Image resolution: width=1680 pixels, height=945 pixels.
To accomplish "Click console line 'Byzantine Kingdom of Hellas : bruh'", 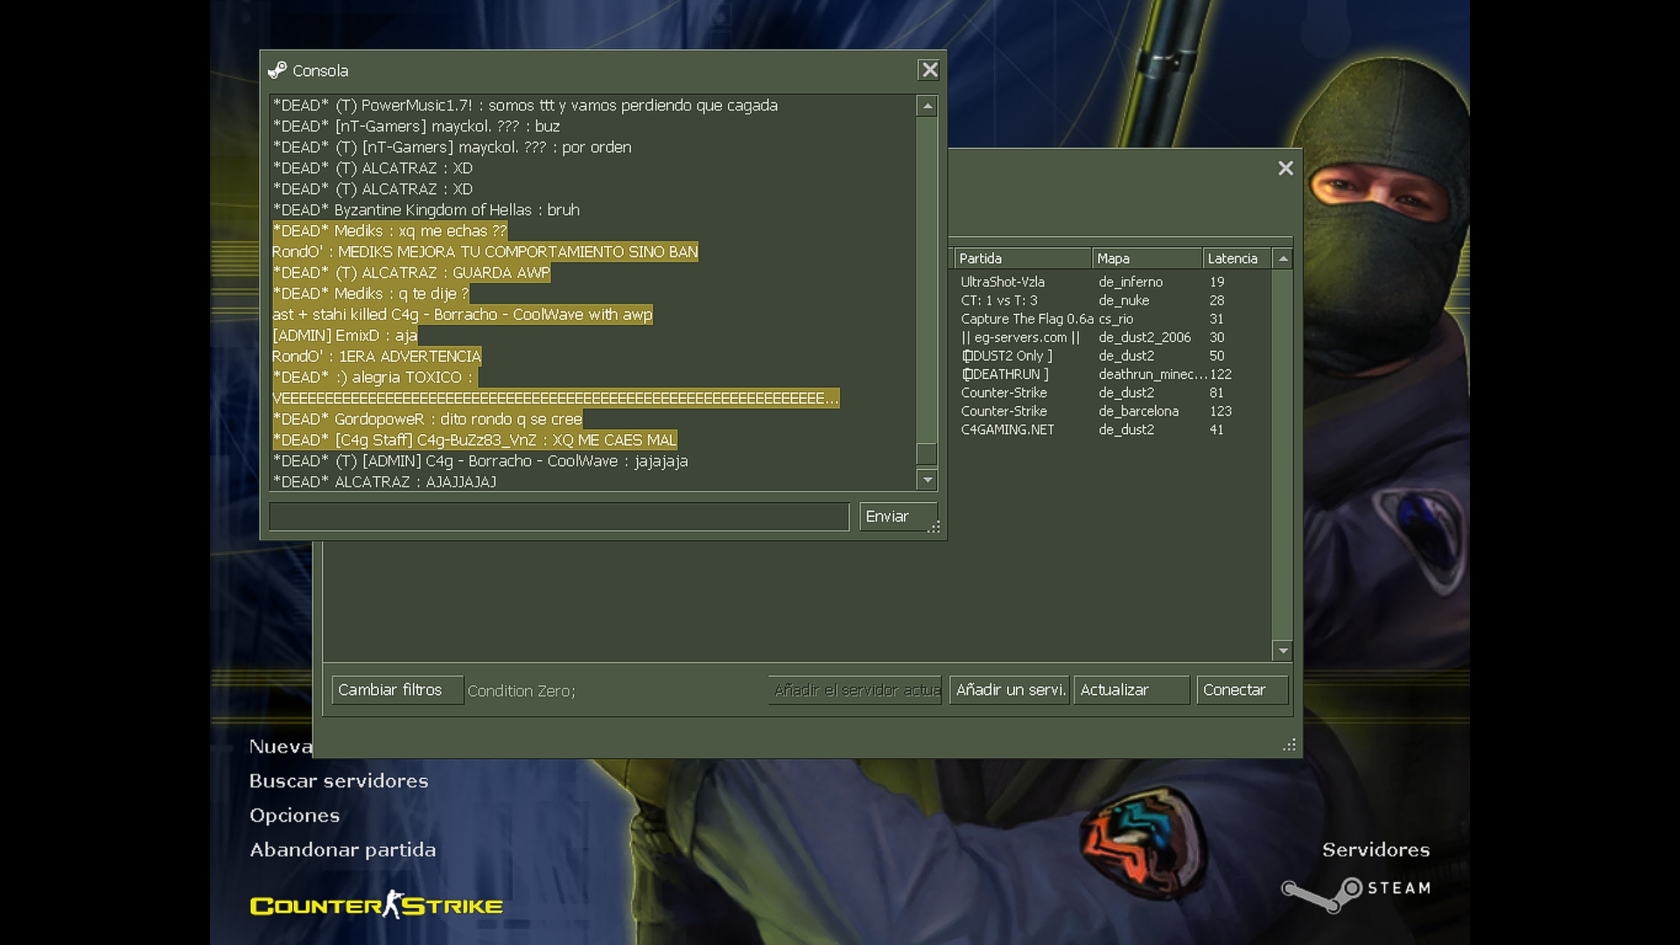I will (426, 210).
